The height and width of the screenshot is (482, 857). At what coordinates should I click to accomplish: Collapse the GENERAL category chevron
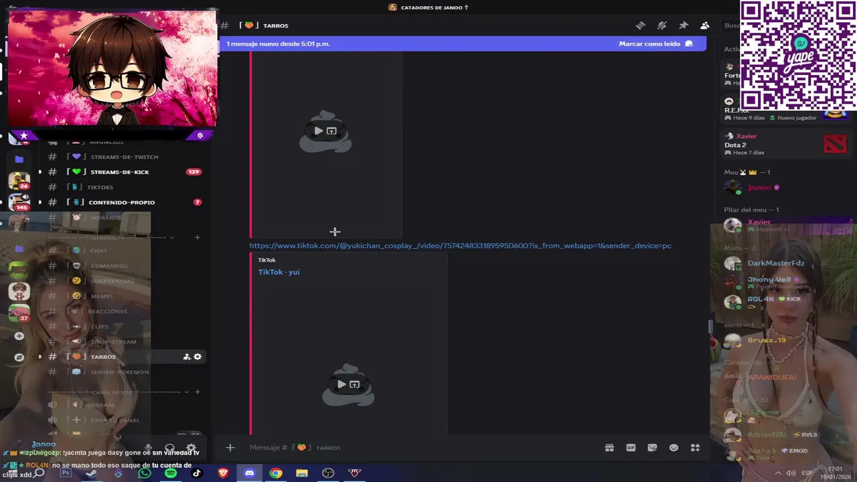tap(172, 238)
